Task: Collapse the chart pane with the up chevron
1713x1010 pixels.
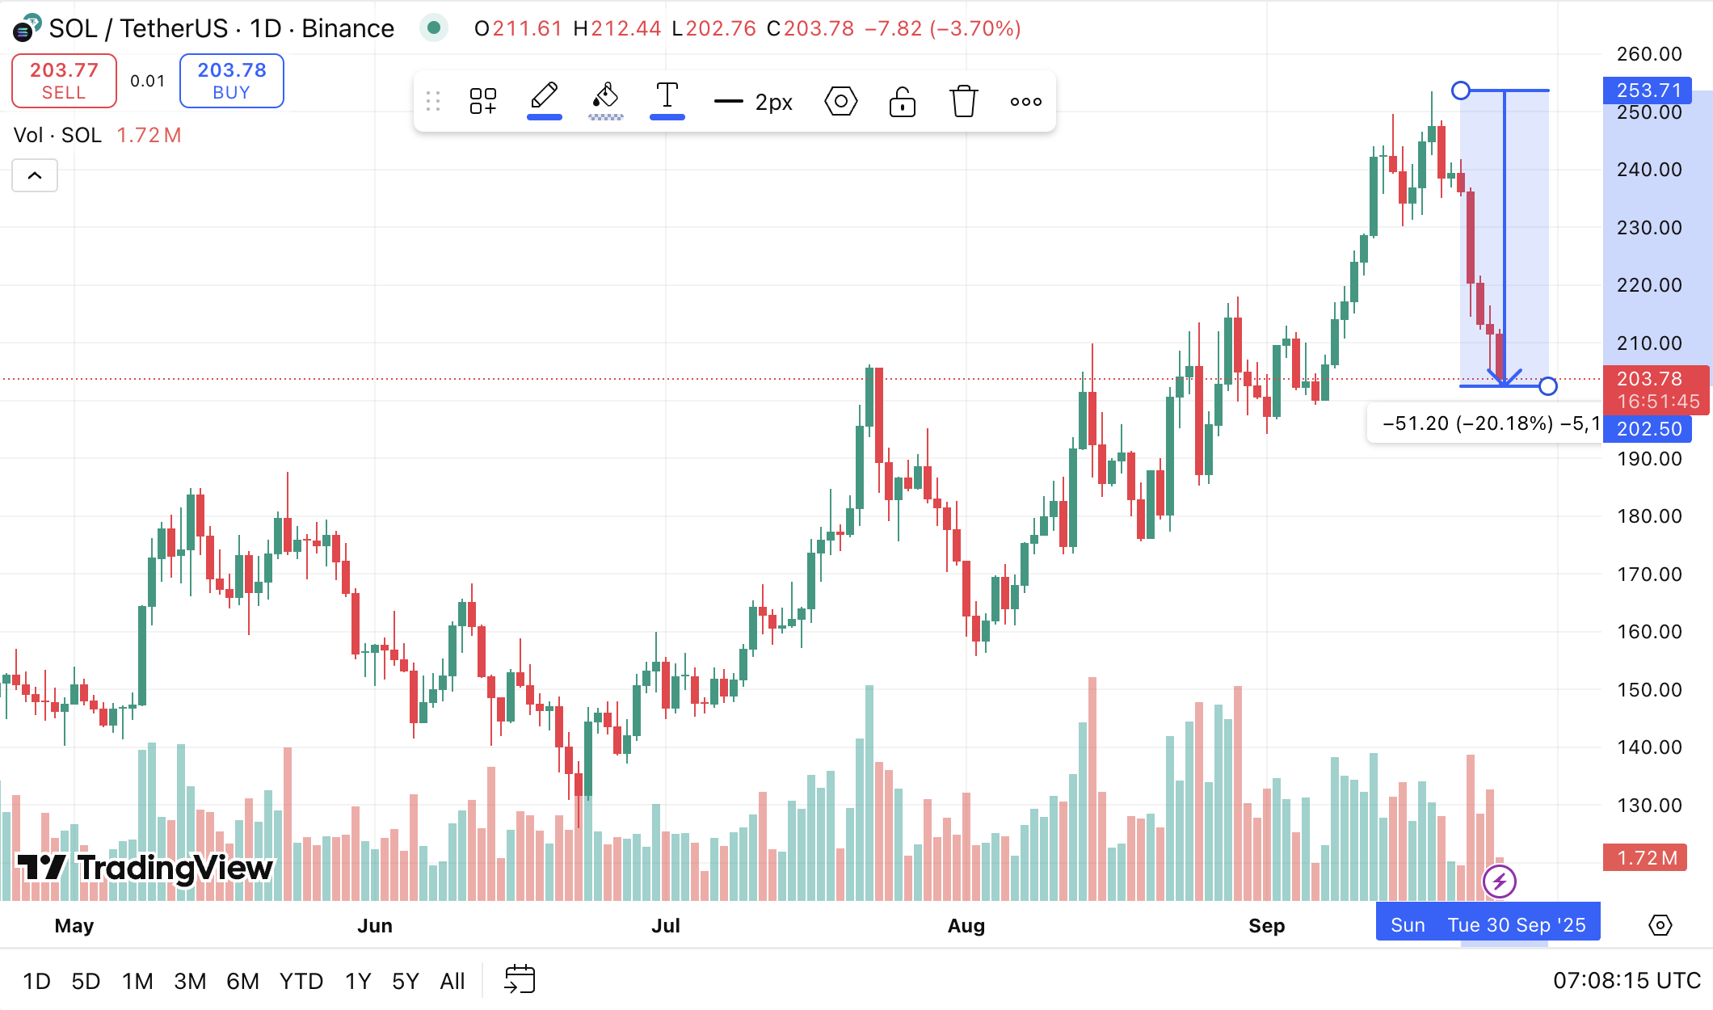Action: coord(35,175)
